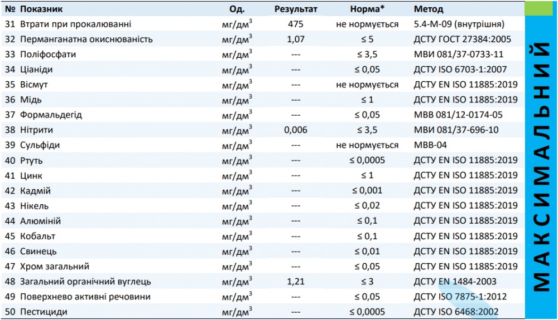Click method ДСТУ ISO 6468:2002 for Пестициди
Image resolution: width=558 pixels, height=320 pixels.
point(456,312)
